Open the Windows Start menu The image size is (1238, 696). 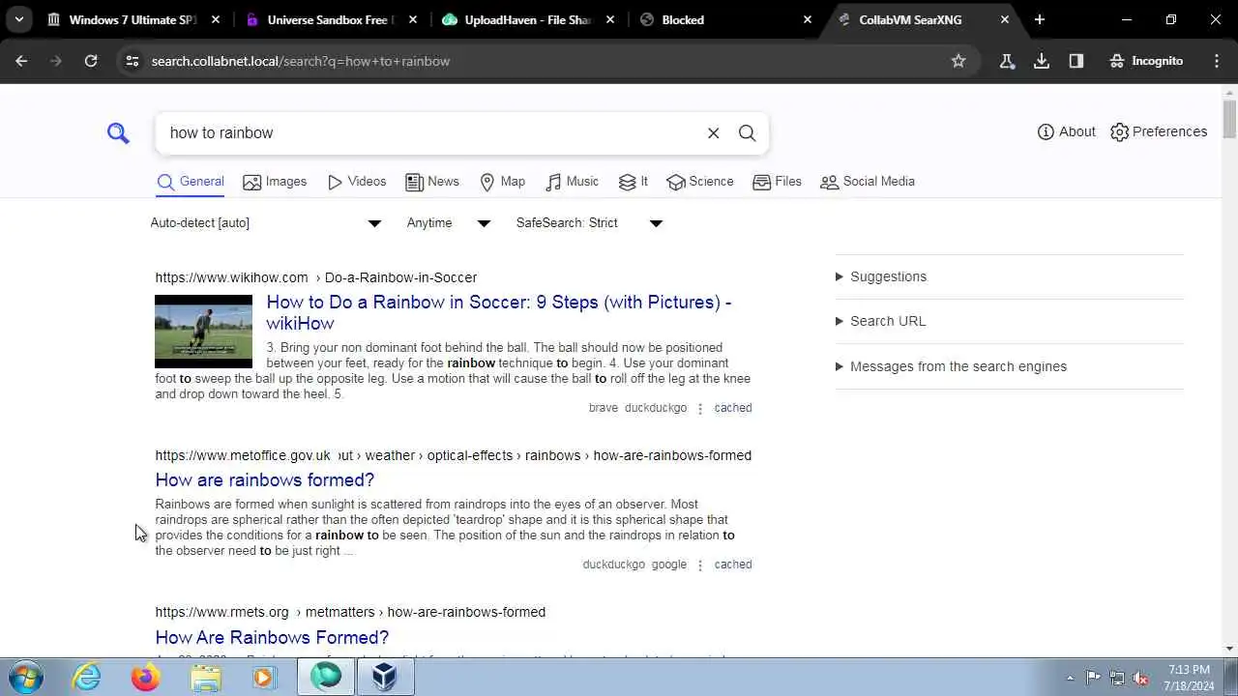tap(25, 677)
